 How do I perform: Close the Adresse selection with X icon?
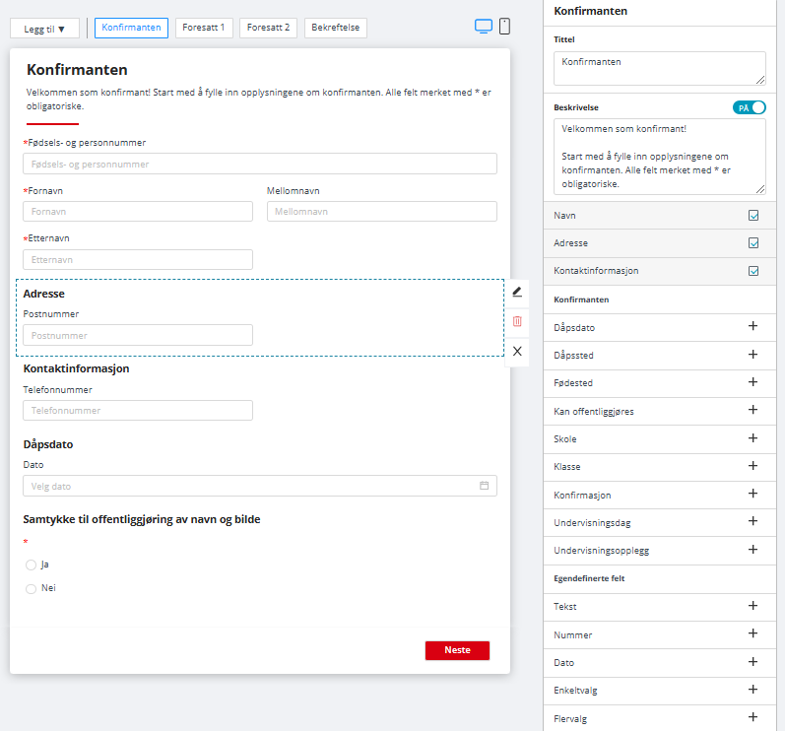coord(517,350)
